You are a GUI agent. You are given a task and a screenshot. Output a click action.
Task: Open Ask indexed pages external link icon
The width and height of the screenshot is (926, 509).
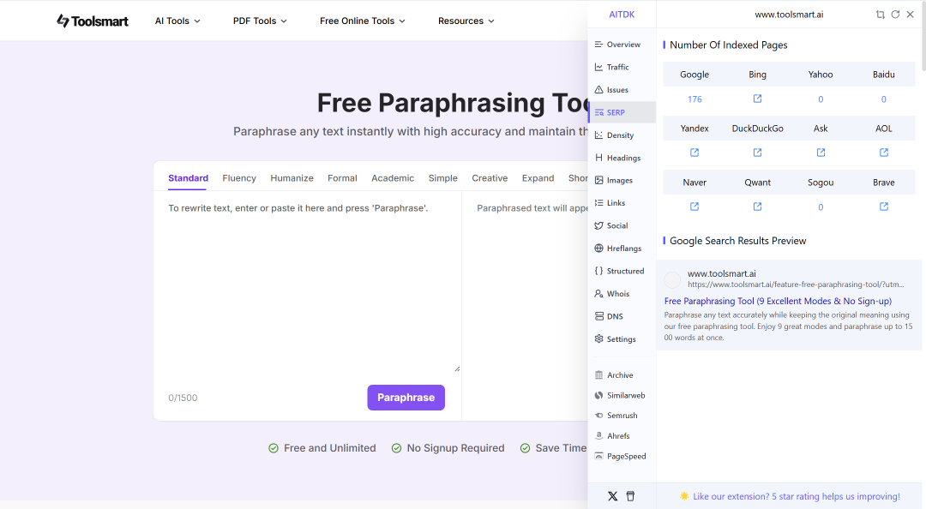tap(821, 153)
